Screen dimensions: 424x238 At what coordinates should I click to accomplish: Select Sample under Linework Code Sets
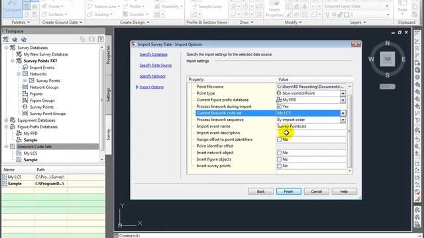pos(30,160)
